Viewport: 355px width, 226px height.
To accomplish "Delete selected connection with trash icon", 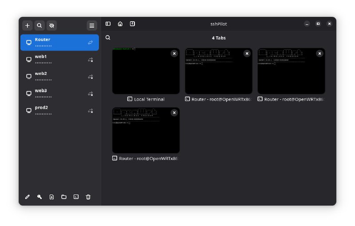I will coord(88,197).
